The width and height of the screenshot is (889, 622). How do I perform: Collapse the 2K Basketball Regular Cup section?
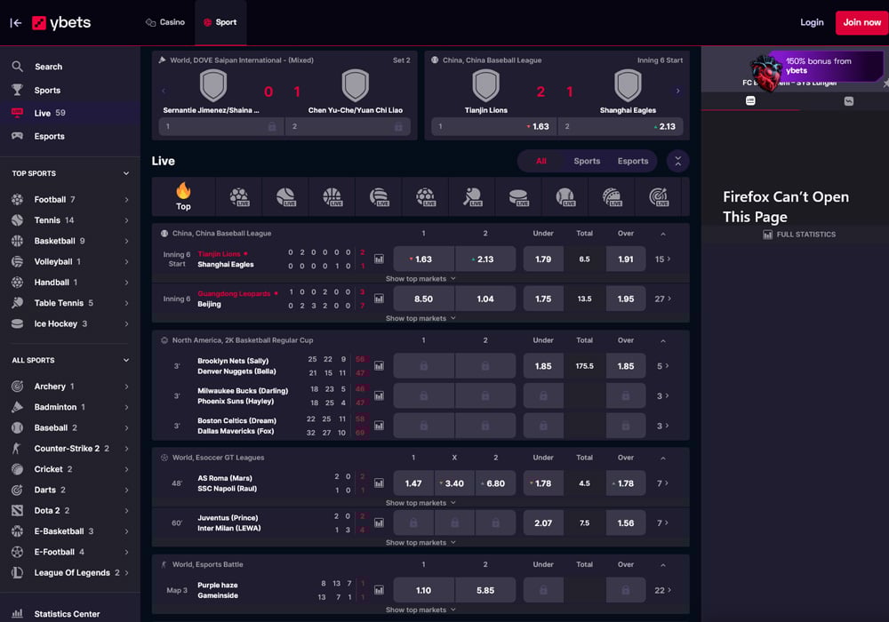pyautogui.click(x=663, y=340)
